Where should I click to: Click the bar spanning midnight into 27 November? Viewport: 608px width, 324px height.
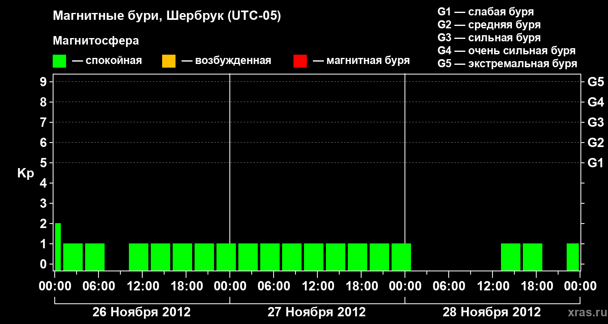point(226,257)
